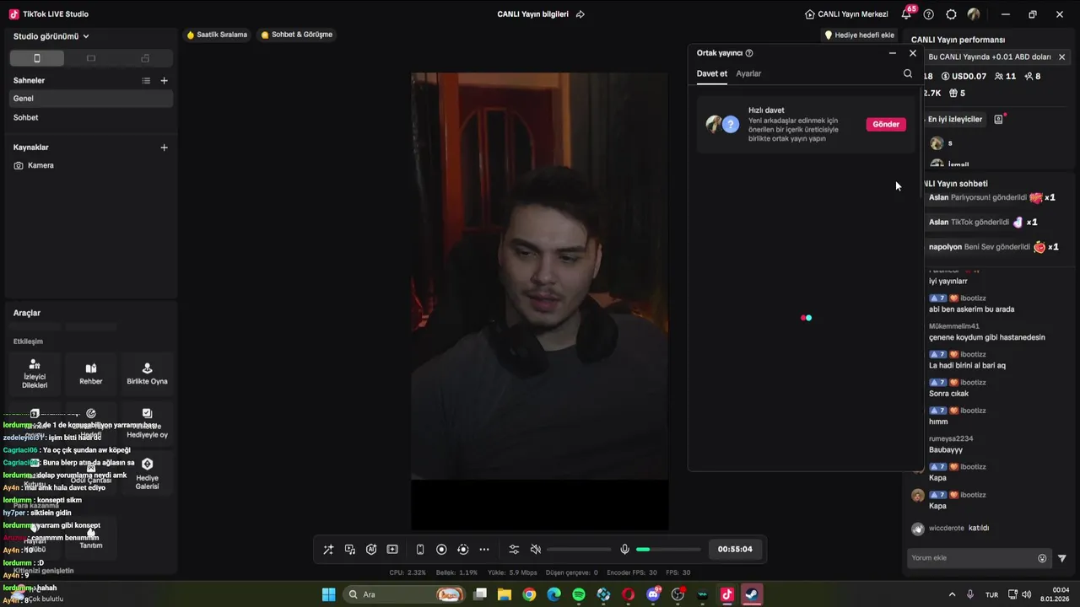Open İzleyici Dilekleri tool
Image resolution: width=1080 pixels, height=607 pixels.
35,374
